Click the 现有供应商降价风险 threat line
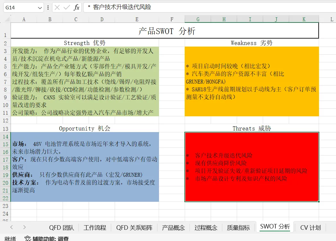Image resolution: width=336 pixels, height=241 pixels. click(x=217, y=163)
